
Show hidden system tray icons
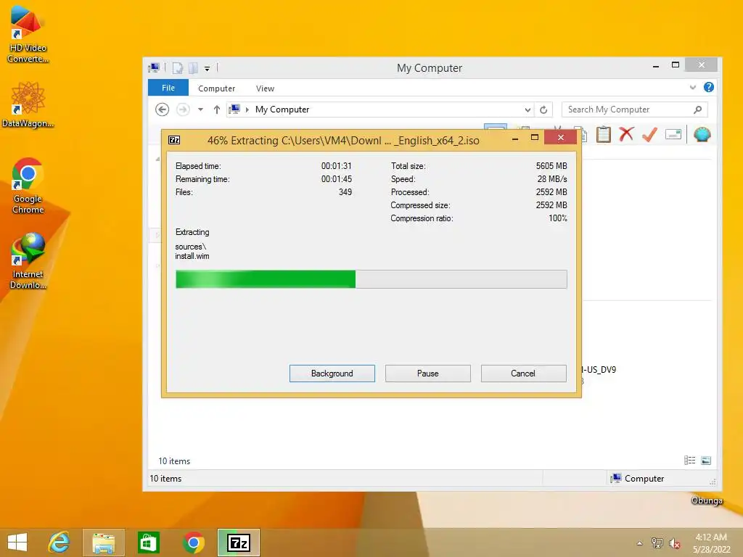point(640,543)
